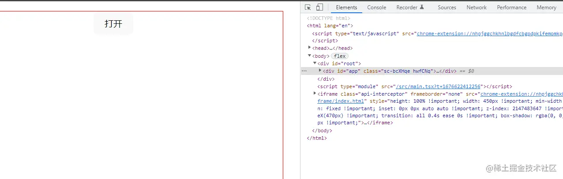Expand the head element node
This screenshot has height=179, width=563.
pos(310,48)
